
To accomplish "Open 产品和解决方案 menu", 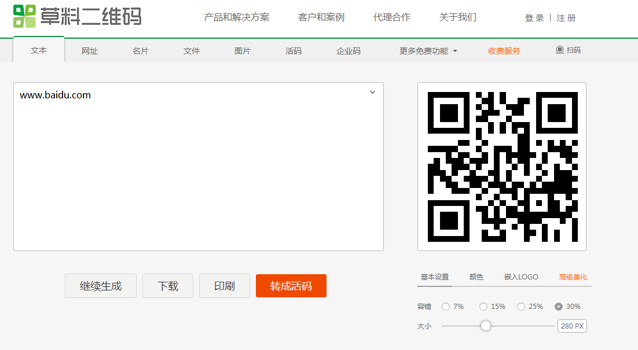I will pyautogui.click(x=236, y=17).
